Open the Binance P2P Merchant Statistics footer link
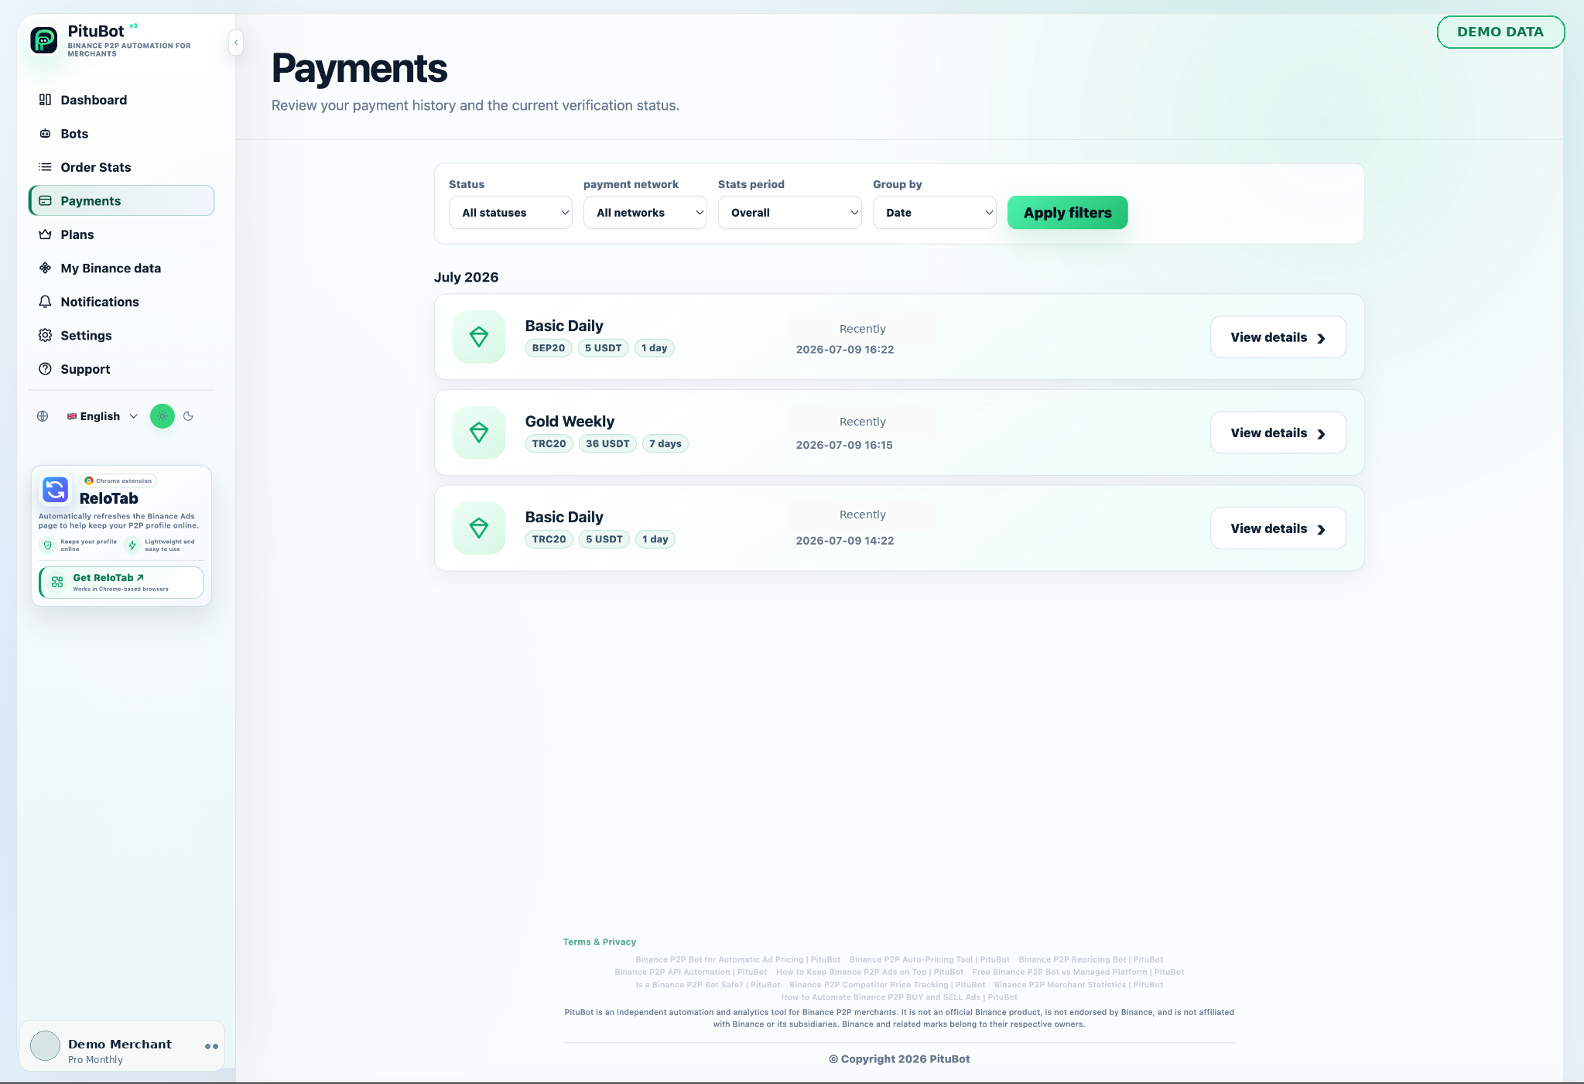 coord(1079,985)
